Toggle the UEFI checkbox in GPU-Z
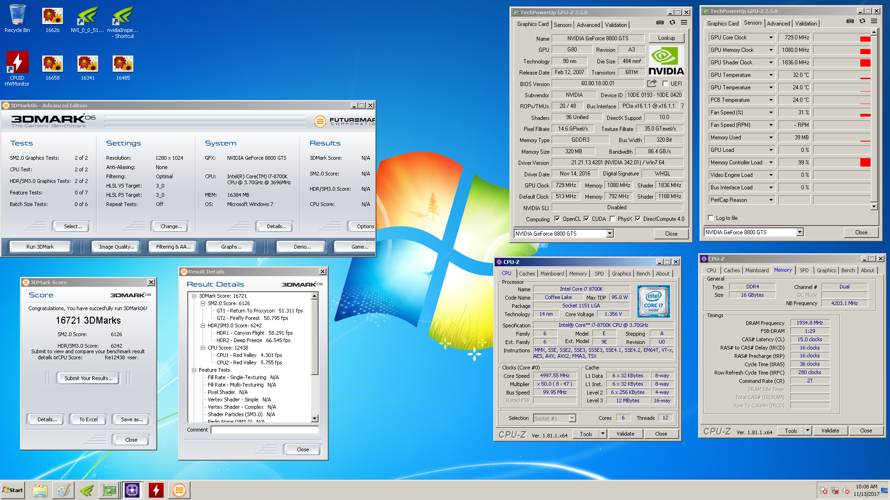 [665, 84]
